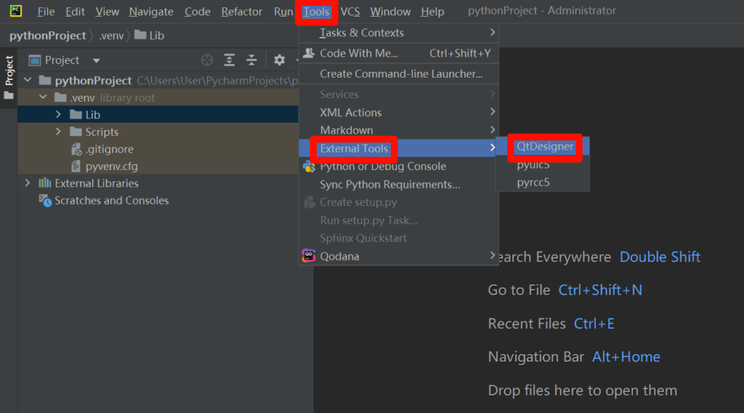Click the .venv folder icon
744x413 pixels.
(x=60, y=97)
